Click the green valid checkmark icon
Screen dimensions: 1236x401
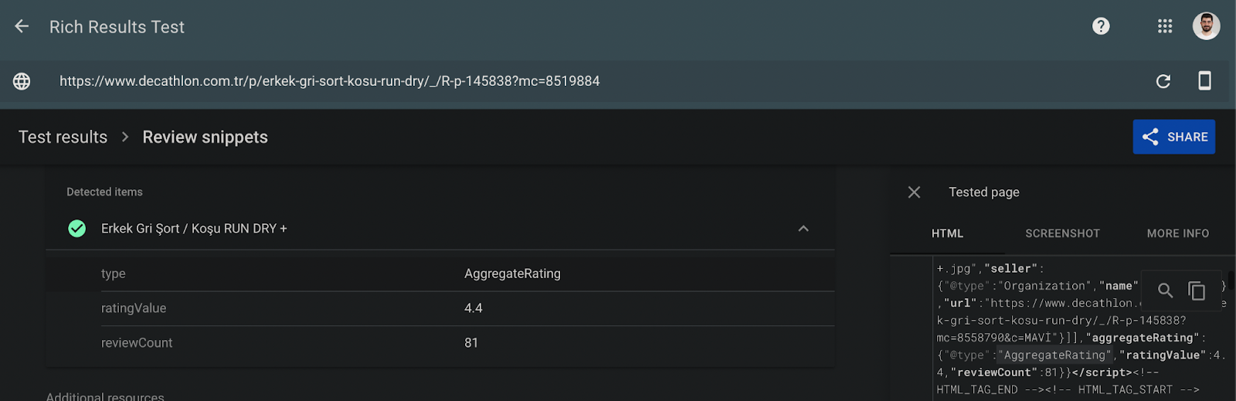[x=77, y=229]
